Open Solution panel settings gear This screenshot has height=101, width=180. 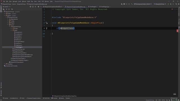point(39,7)
